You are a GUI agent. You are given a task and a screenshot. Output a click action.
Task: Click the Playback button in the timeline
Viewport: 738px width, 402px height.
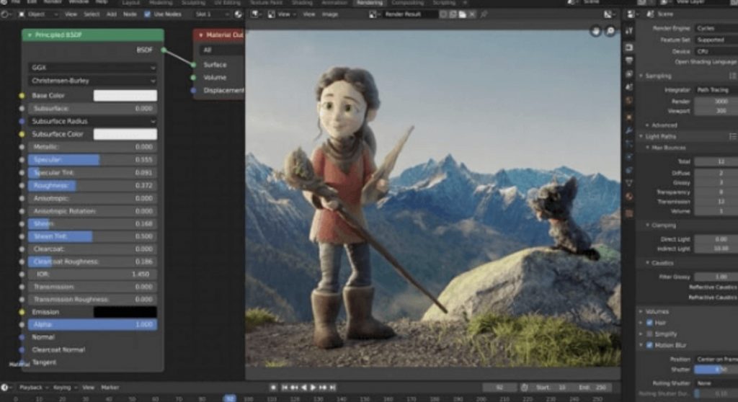pos(32,388)
